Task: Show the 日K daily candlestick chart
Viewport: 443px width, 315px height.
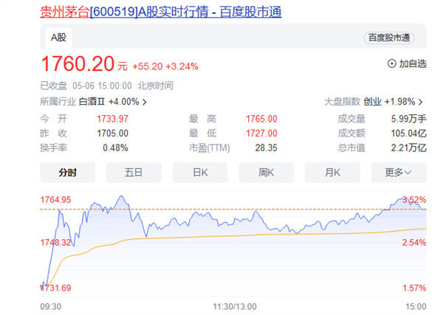Action: [200, 173]
